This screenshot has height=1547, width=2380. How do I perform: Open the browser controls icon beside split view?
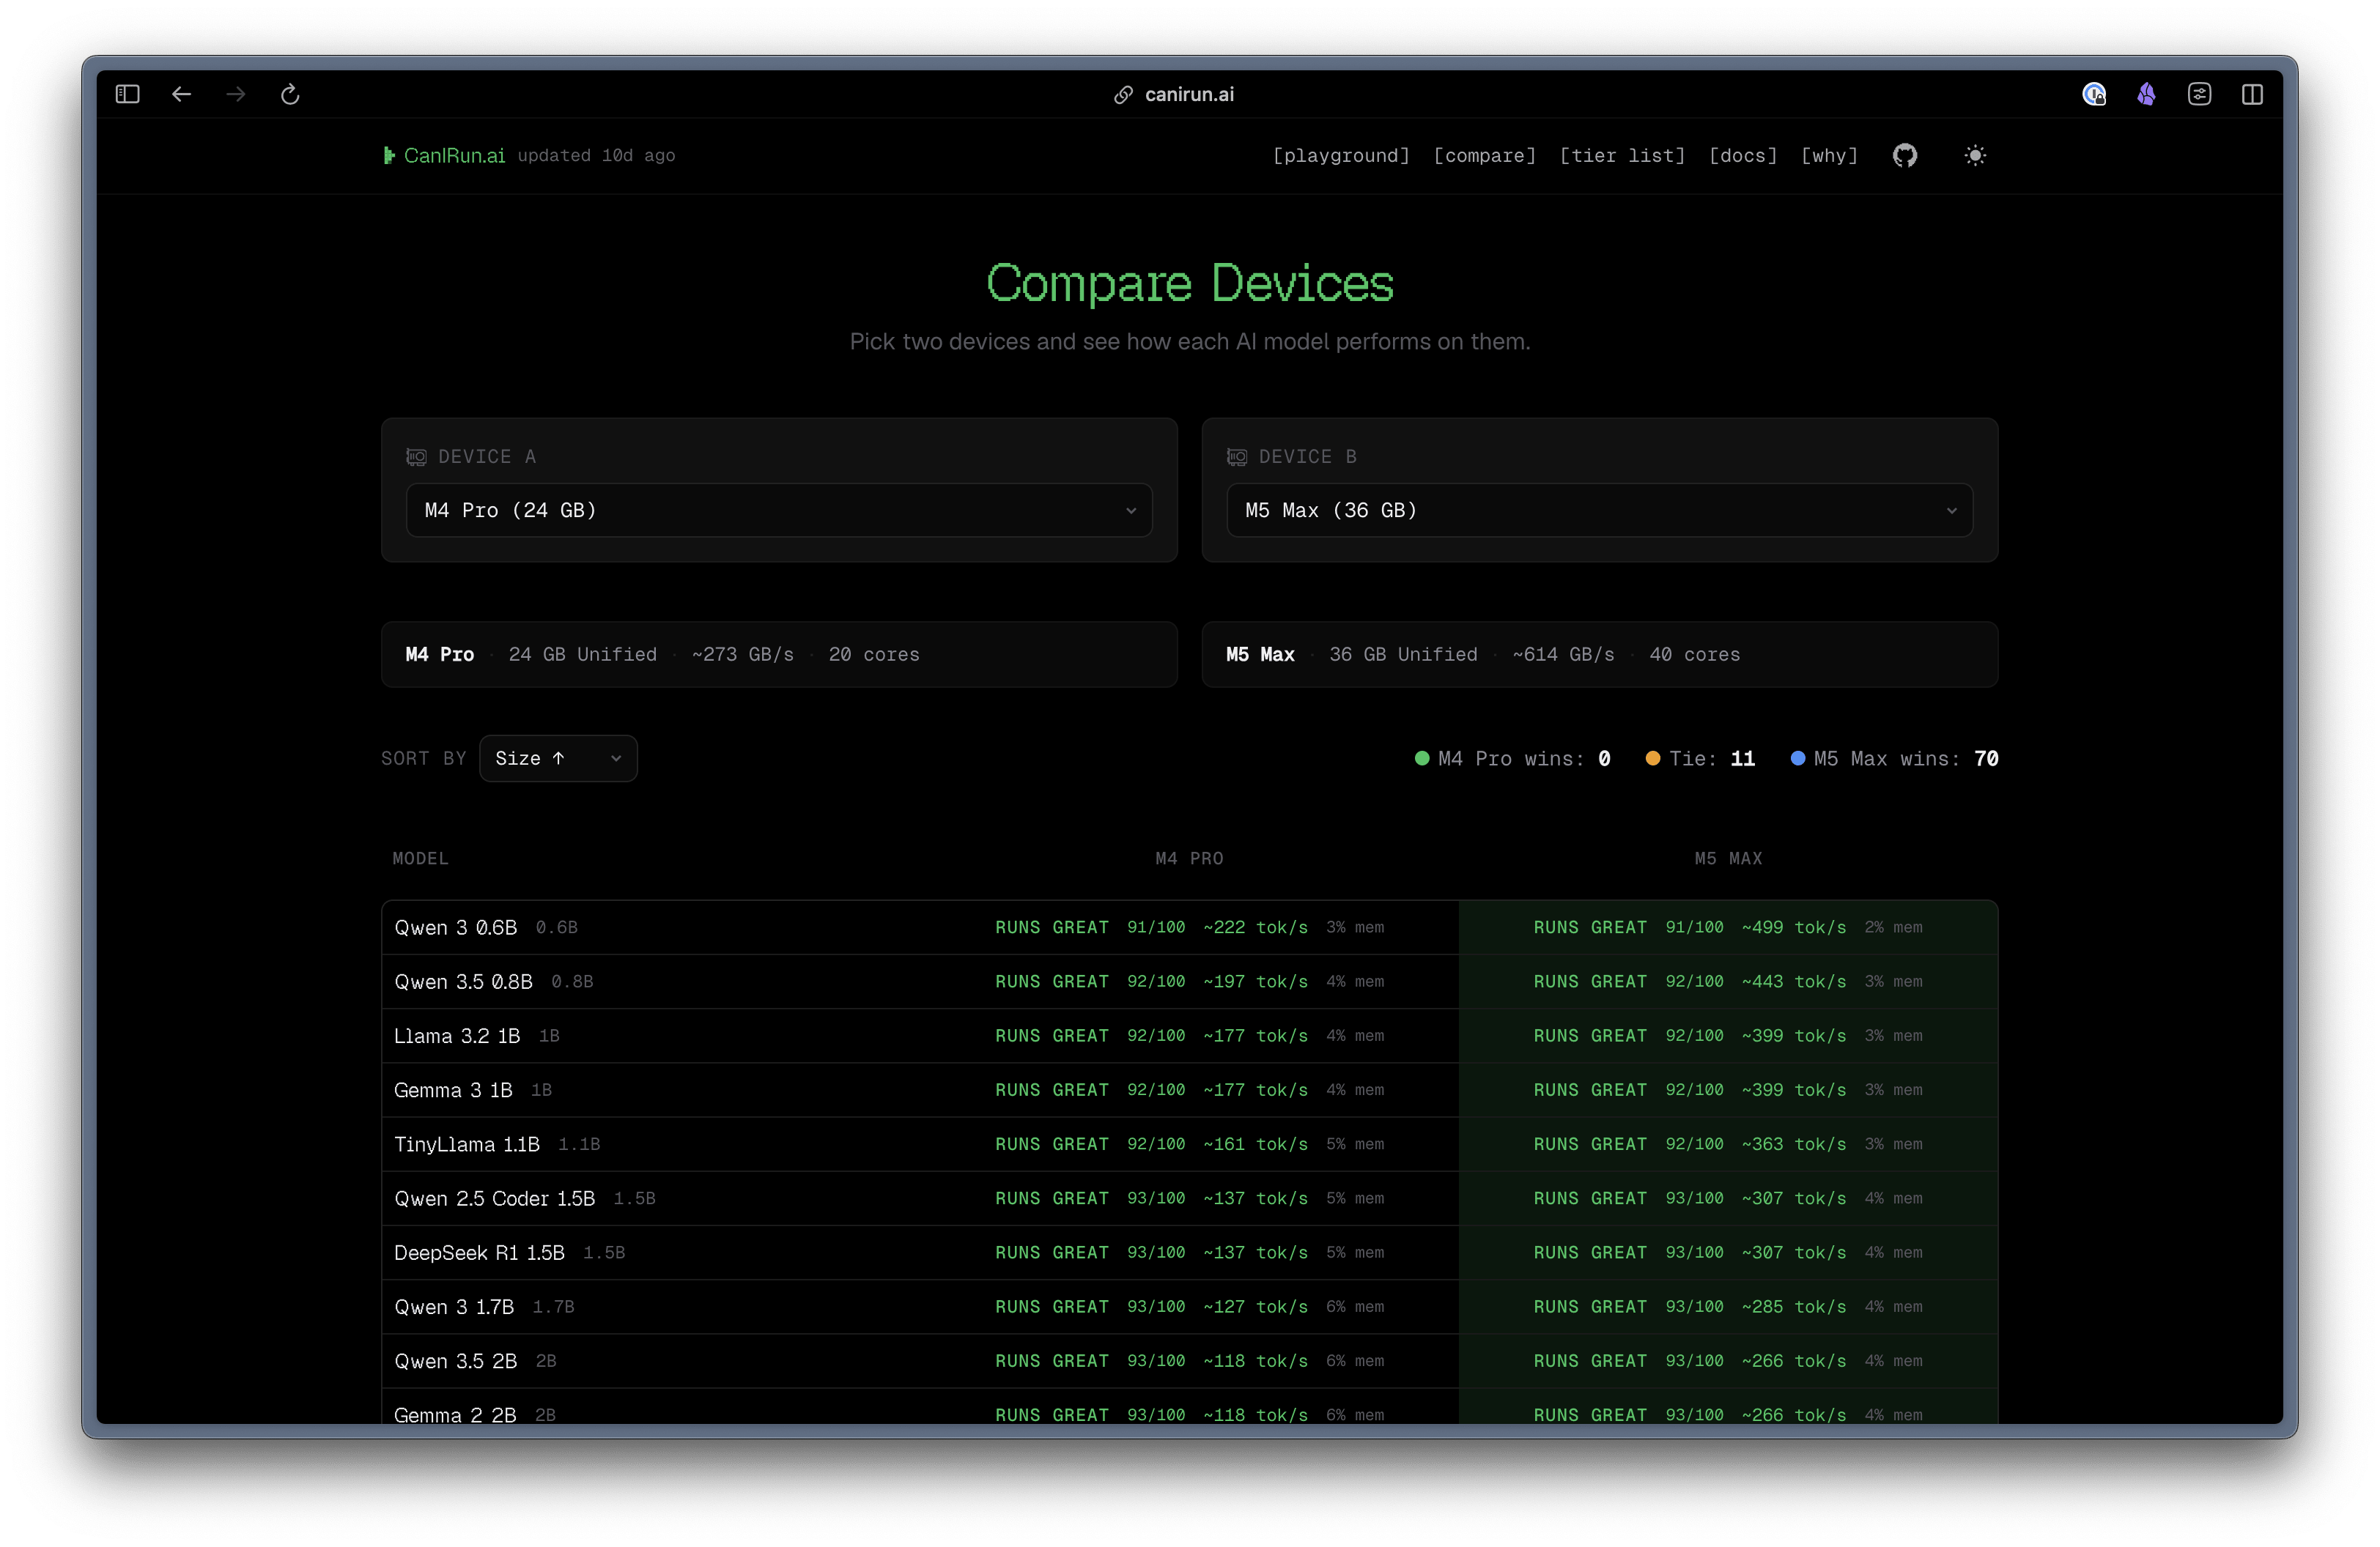2199,94
